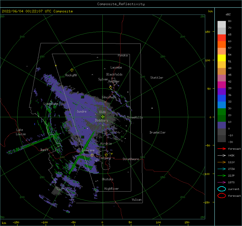Click the Sundre city label
Viewport: 242px width, 226px height.
point(81,111)
